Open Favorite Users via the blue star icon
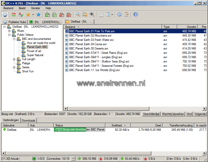The width and height of the screenshot is (208, 162). coord(38,14)
